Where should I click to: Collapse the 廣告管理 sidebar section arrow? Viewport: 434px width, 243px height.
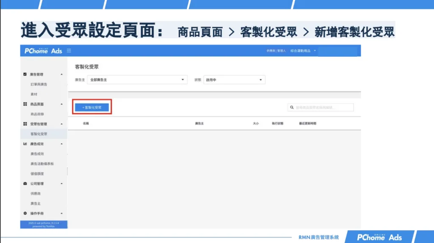point(61,75)
